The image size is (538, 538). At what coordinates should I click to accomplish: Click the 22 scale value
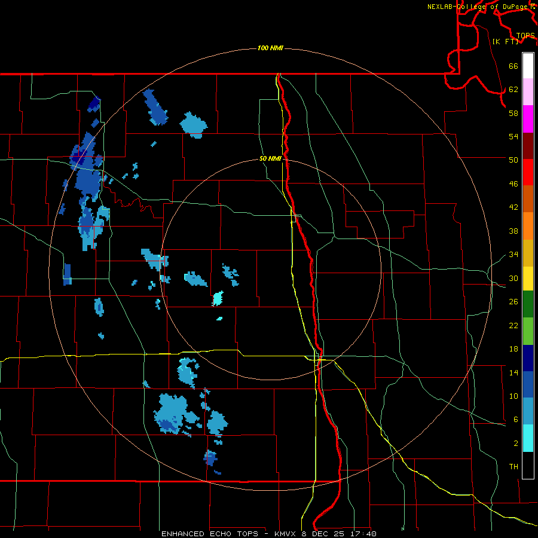click(x=513, y=326)
